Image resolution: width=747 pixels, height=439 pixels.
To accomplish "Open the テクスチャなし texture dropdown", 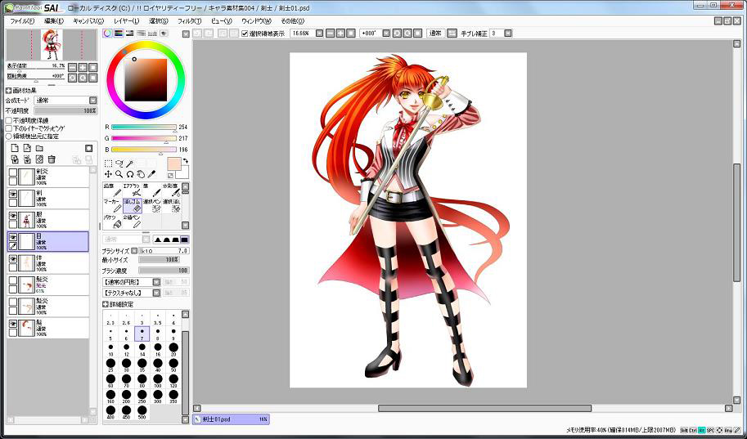I will 131,292.
